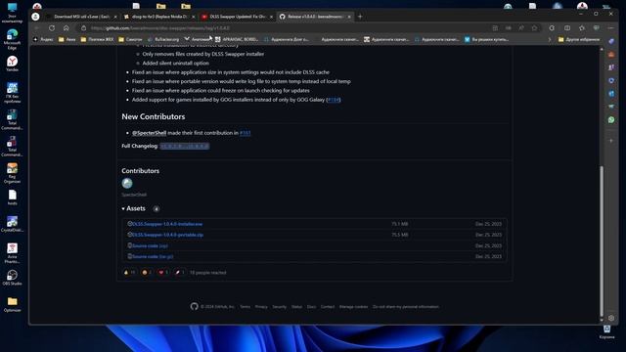
Task: Download Source code (zip)
Action: [150, 245]
